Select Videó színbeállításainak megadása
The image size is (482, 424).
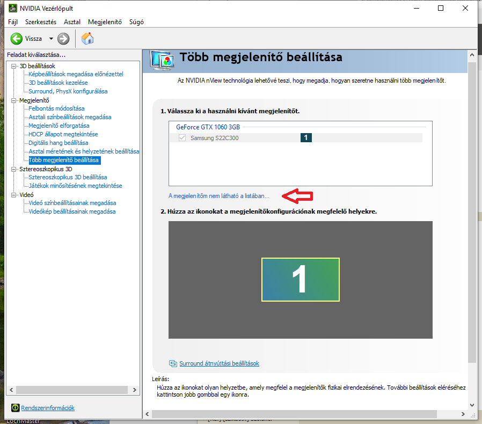[x=72, y=203]
